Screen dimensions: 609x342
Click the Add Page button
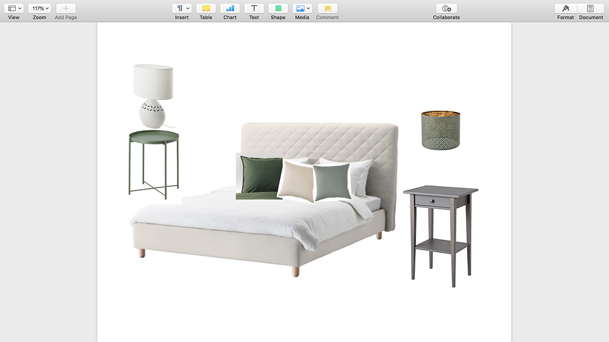coord(66,9)
